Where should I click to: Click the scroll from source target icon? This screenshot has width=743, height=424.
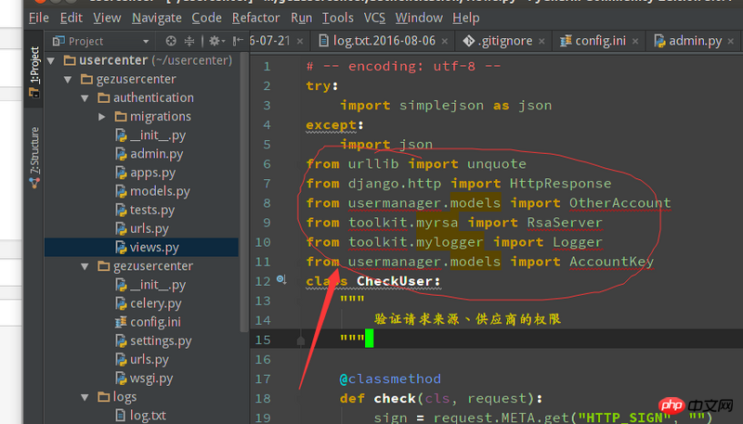(x=171, y=41)
